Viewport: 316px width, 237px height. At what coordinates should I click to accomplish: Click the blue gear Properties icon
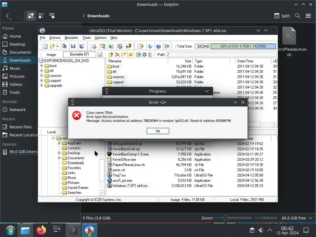[144, 54]
